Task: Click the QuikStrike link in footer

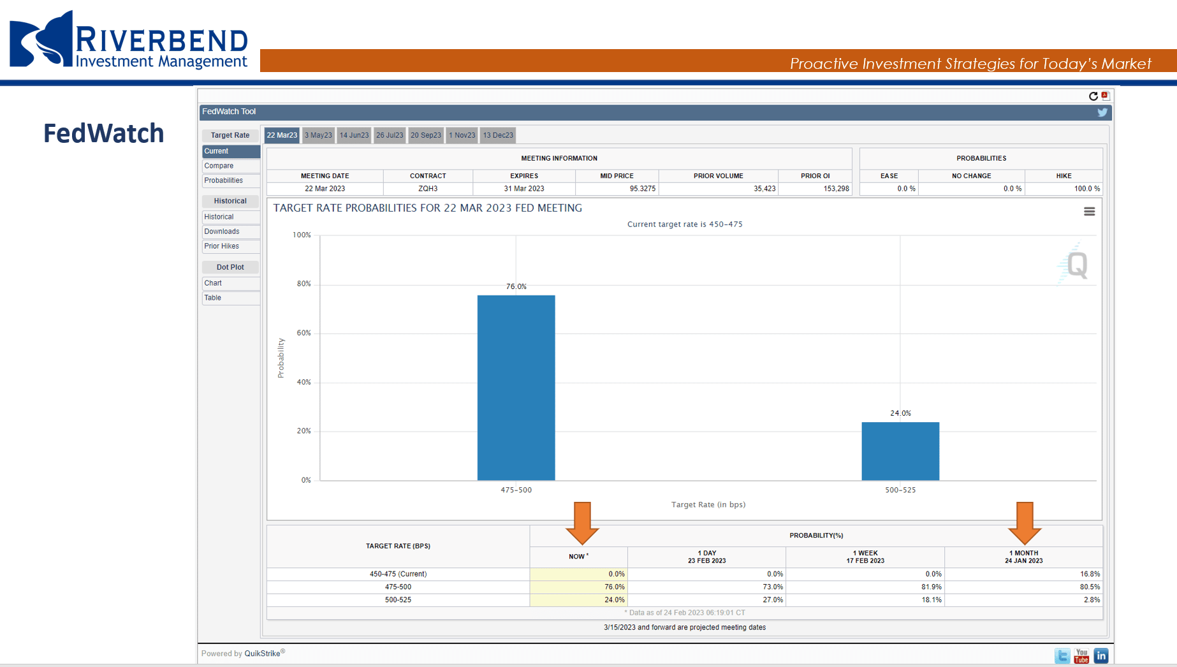Action: click(x=263, y=654)
